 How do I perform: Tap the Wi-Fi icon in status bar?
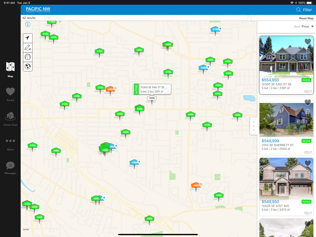(x=292, y=3)
